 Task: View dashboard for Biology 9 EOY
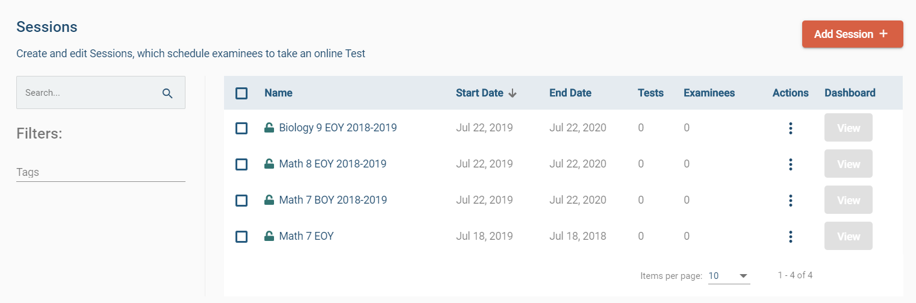tap(848, 128)
